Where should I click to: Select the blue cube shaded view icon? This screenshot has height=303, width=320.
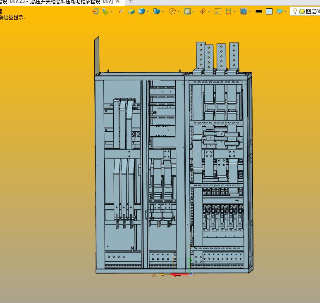[x=141, y=12]
